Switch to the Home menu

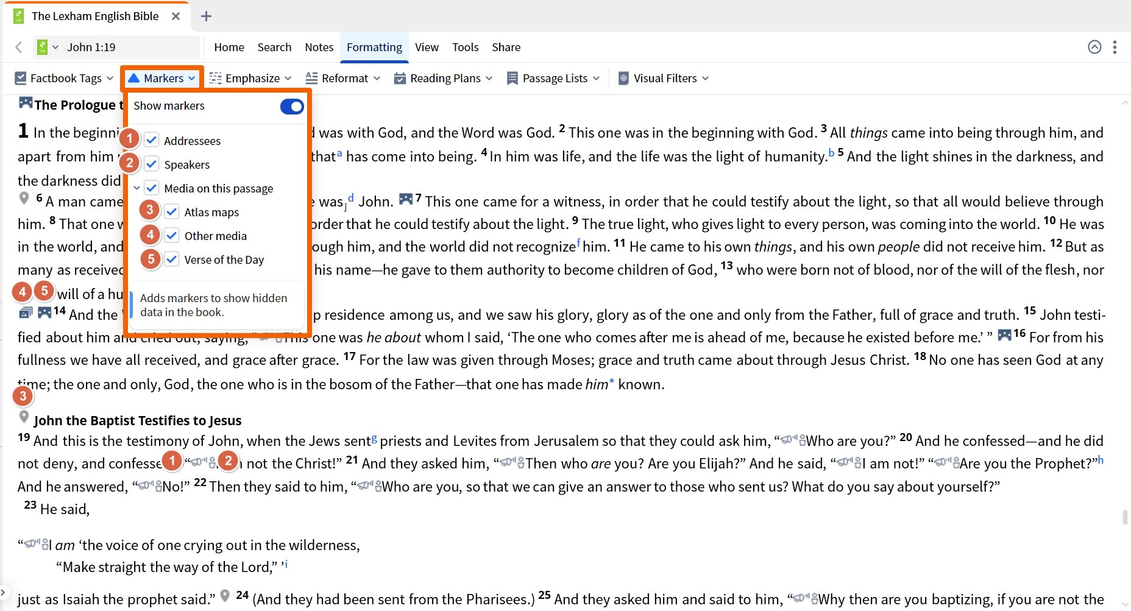point(229,47)
